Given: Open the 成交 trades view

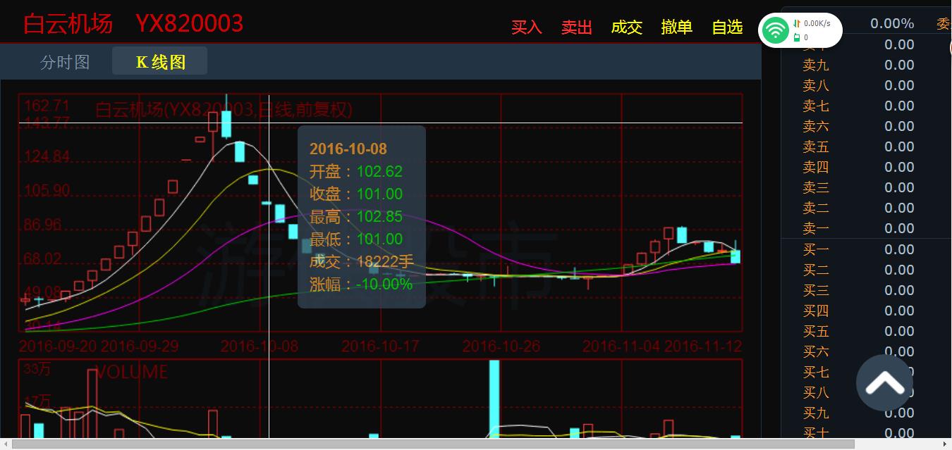Looking at the screenshot, I should pyautogui.click(x=626, y=27).
